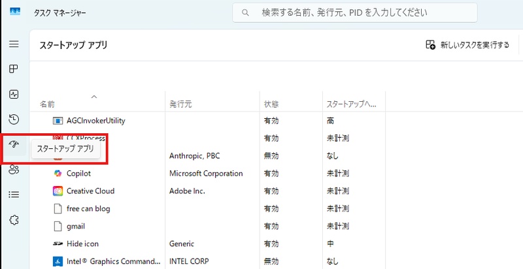Select the Startup apps sidebar icon
Screen dimensions: 523x269
coord(14,144)
